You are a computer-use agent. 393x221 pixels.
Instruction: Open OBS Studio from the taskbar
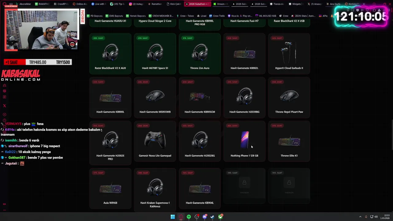pyautogui.click(x=196, y=217)
